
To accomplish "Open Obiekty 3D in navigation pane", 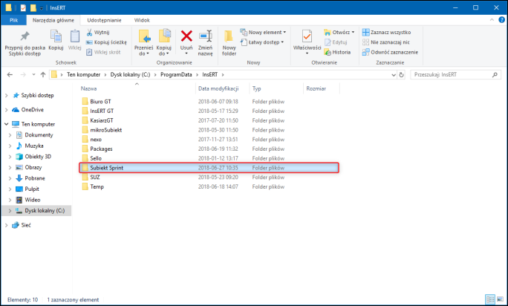I will pos(38,157).
